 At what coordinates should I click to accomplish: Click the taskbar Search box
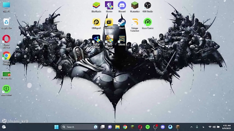pos(79,127)
